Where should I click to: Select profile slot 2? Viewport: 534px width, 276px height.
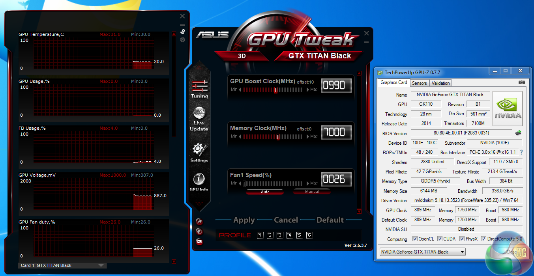[270, 235]
